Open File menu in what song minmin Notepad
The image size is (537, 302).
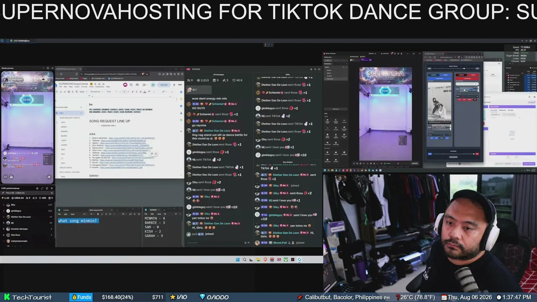(x=60, y=214)
